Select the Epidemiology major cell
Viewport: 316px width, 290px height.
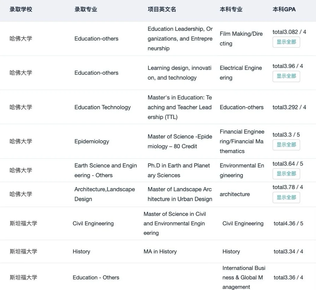(92, 141)
